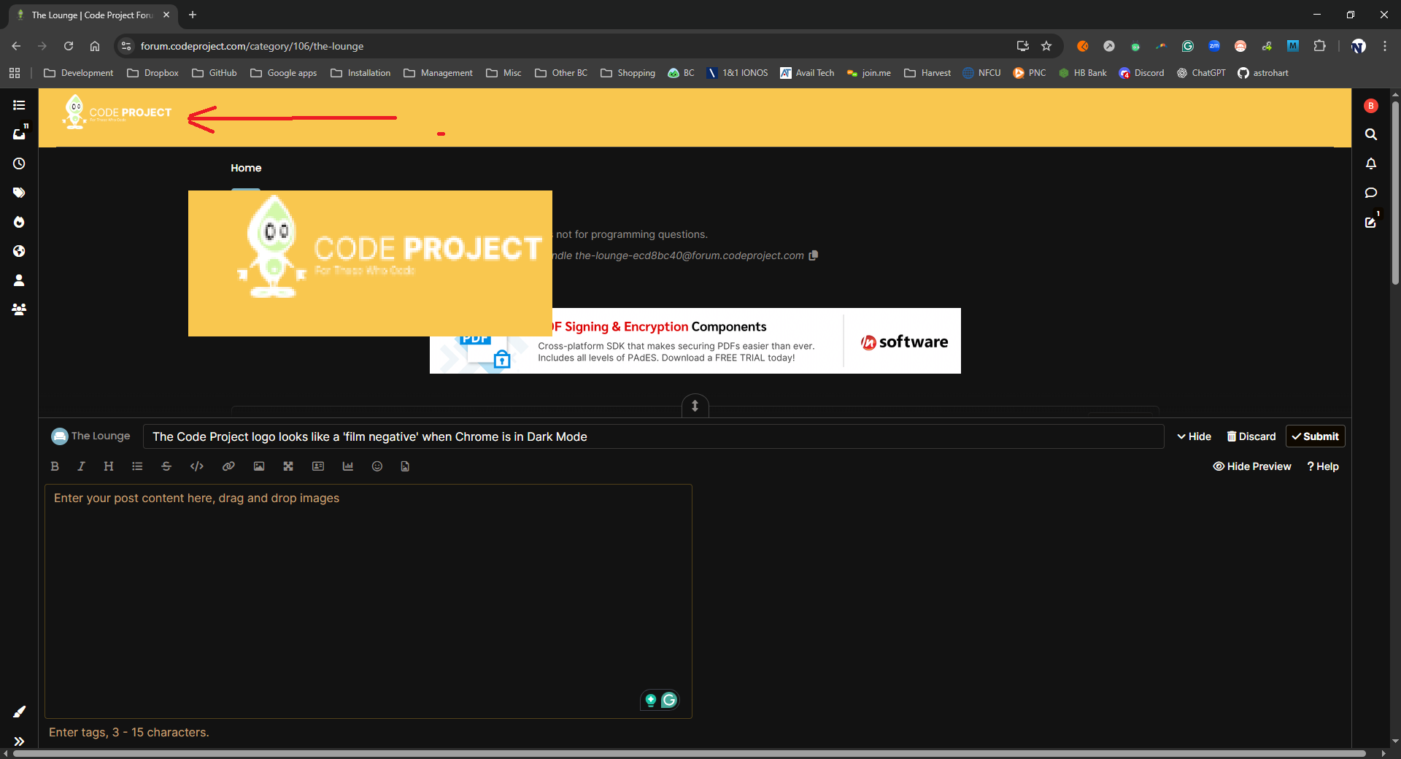Screen dimensions: 1401x759
Task: Click Code Project logo in header
Action: click(118, 112)
